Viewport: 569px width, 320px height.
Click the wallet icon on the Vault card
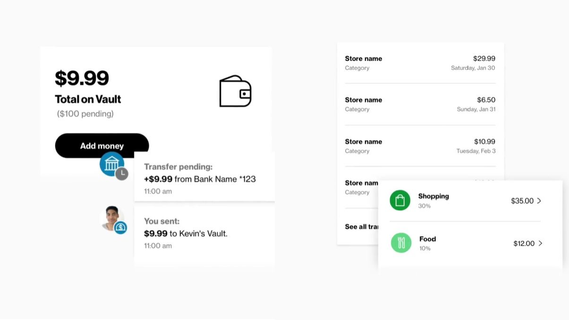(x=235, y=92)
